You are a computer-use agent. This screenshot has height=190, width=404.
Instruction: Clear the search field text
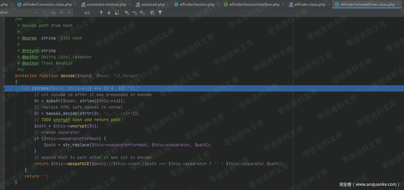37,13
